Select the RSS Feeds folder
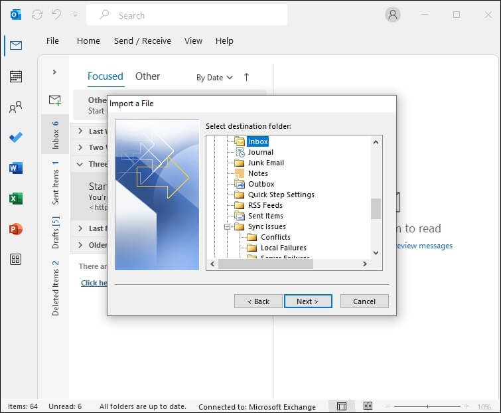The image size is (501, 413). pos(265,205)
